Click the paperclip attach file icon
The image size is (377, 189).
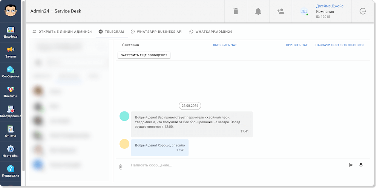pyautogui.click(x=121, y=167)
